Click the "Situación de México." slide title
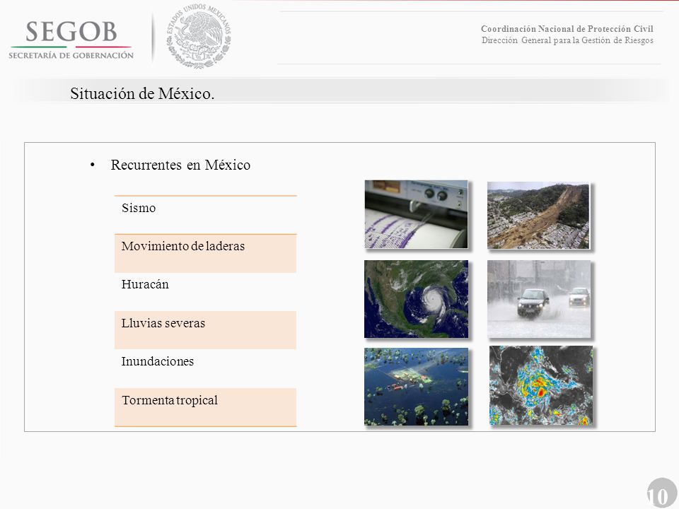The height and width of the screenshot is (509, 679). [142, 93]
